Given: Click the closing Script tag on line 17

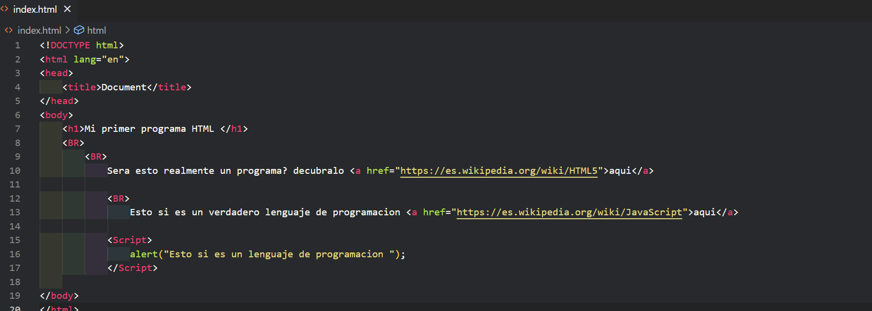Looking at the screenshot, I should [132, 268].
